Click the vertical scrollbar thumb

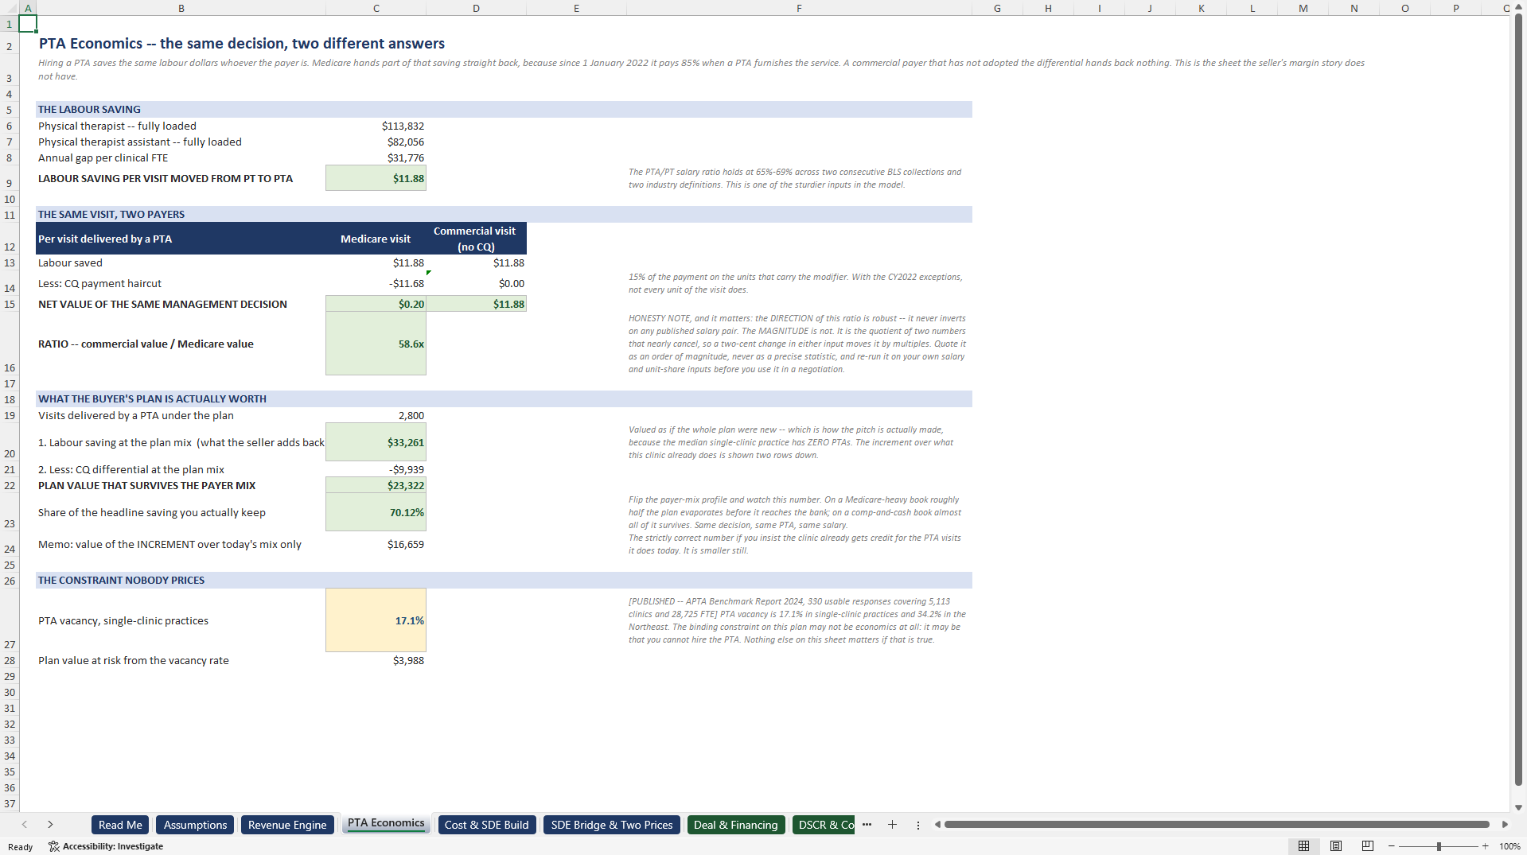[1518, 398]
